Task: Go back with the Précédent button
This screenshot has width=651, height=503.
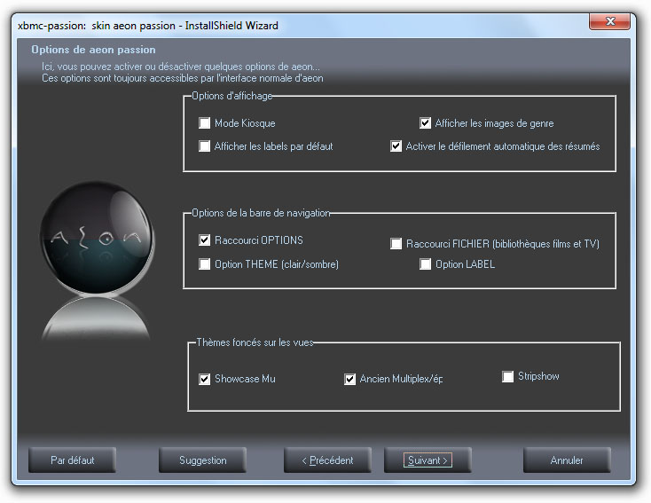Action: (x=327, y=460)
